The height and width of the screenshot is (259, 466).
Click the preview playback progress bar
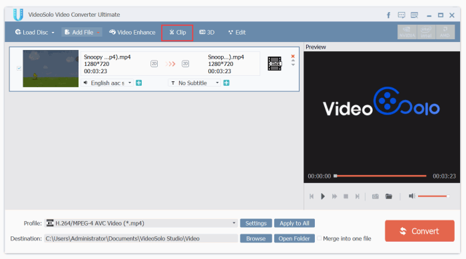380,176
